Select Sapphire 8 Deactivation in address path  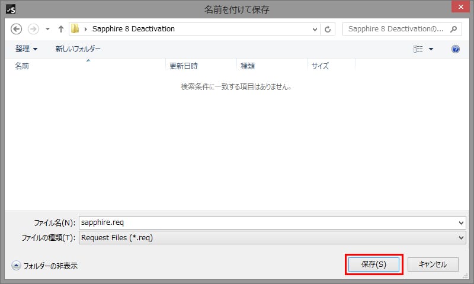[133, 28]
